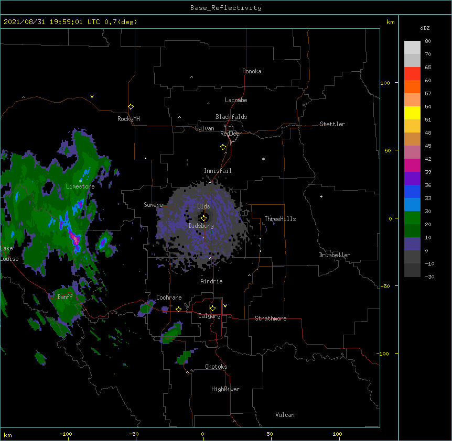This screenshot has width=452, height=441.
Task: Pick the purple 36-39 dBZ legend swatch
Action: tap(412, 179)
